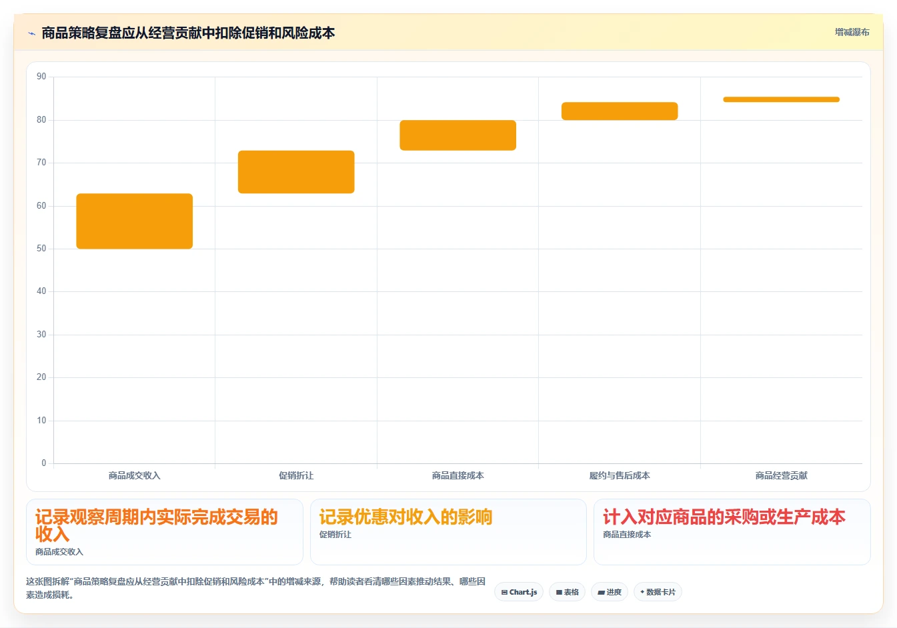Image resolution: width=897 pixels, height=628 pixels.
Task: Click the y-axis value 90
Action: (41, 77)
